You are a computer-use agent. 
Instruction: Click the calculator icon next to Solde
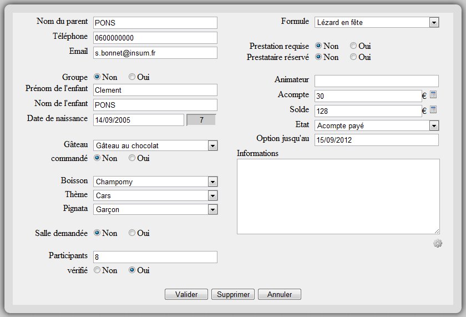pos(434,110)
